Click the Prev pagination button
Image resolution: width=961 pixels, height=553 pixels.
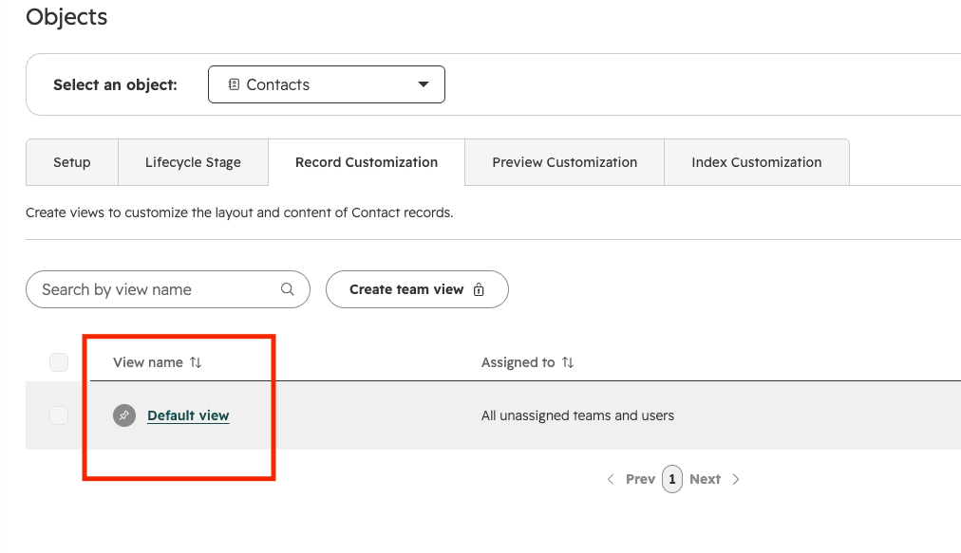pos(640,479)
